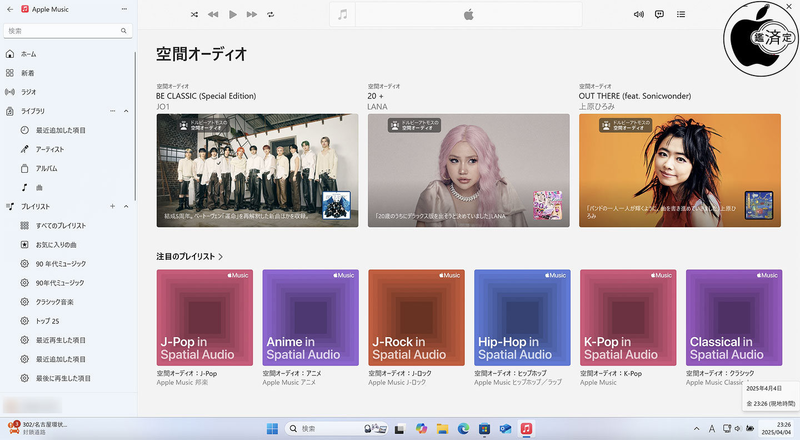Open the ライブラリ three-dot options menu
This screenshot has height=440, width=800.
tap(113, 111)
